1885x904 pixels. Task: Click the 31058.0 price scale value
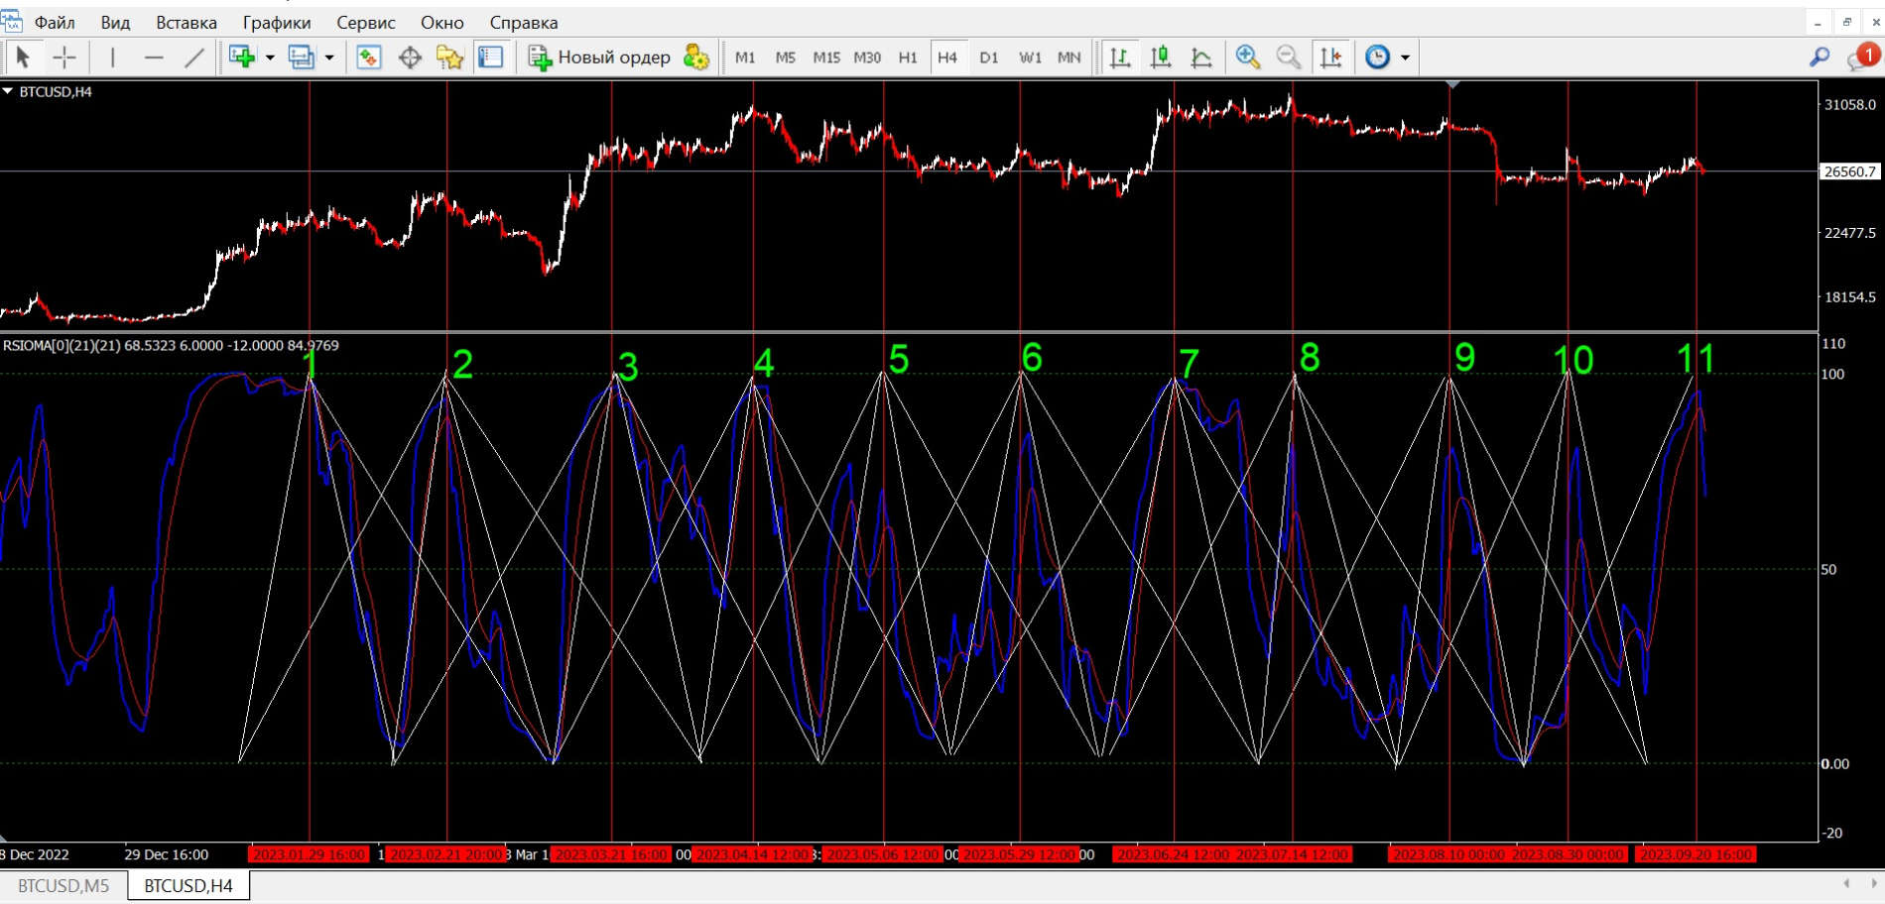(1850, 104)
